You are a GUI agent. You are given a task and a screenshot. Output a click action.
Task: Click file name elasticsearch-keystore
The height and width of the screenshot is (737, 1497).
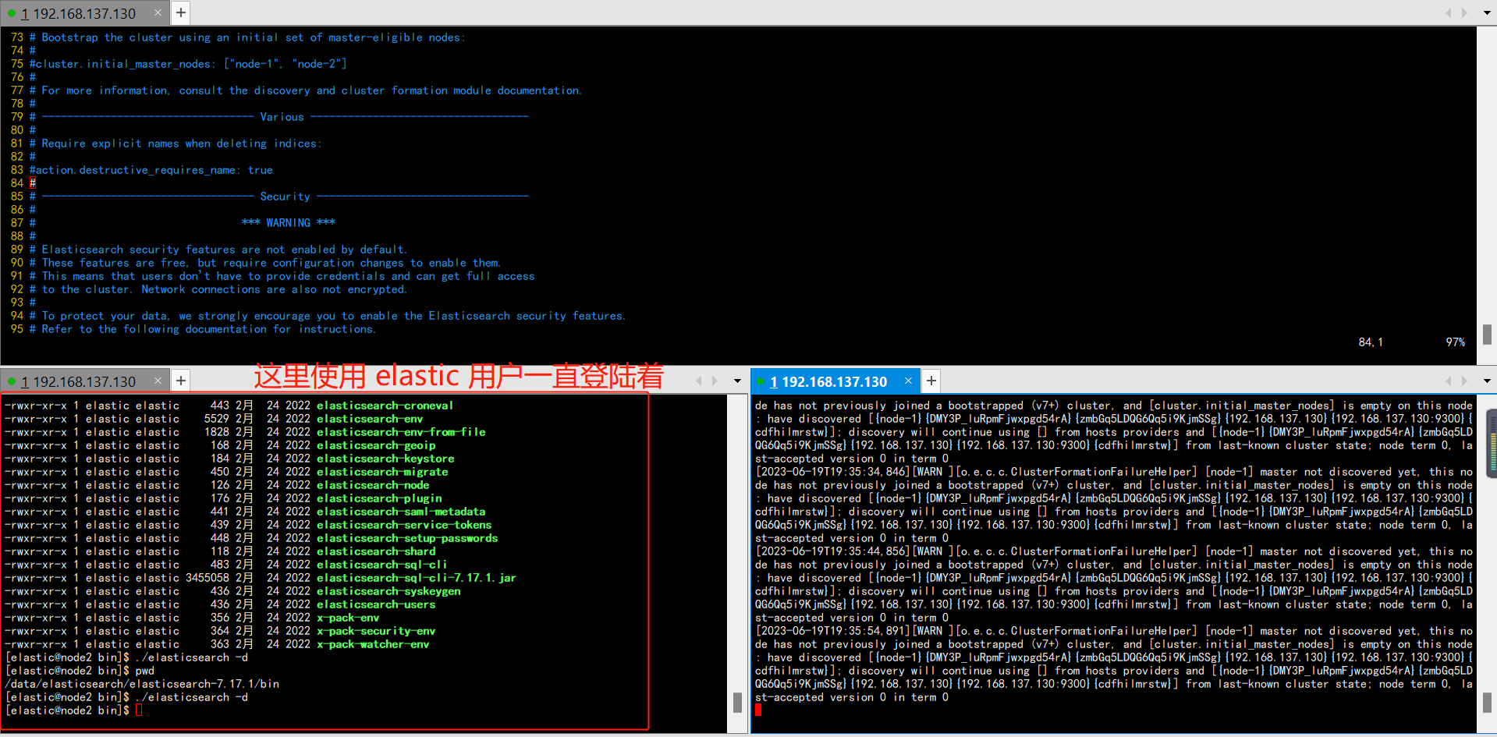tap(385, 459)
